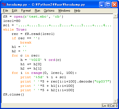Click the 'ord(c)' function call
Viewport: 119px width, 109px height.
click(55, 60)
